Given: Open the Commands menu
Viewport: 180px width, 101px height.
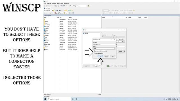Looking at the screenshot, I should point(54,3).
